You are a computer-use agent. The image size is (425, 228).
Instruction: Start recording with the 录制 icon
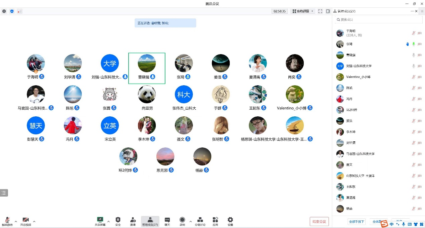pos(182,221)
